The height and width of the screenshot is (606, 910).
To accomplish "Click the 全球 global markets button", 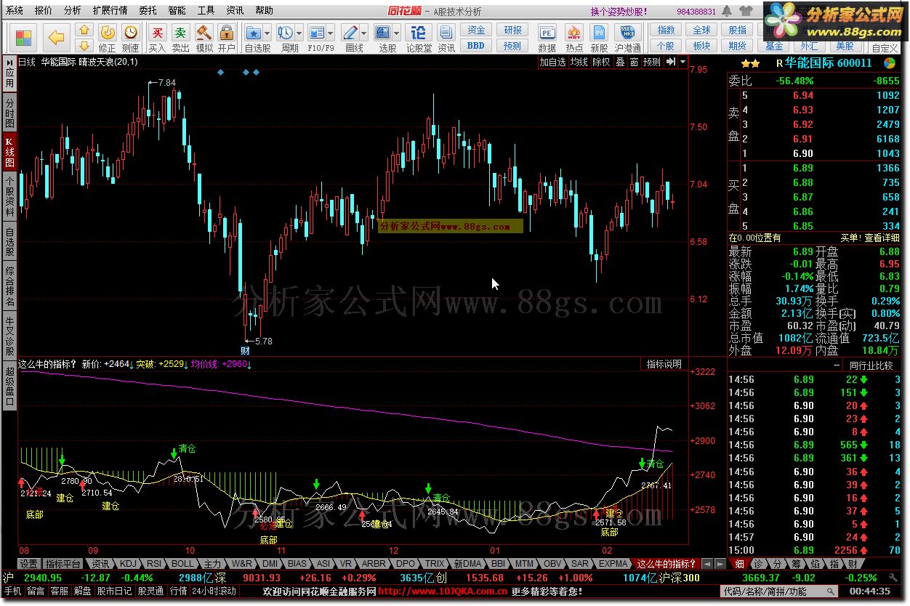I will point(702,31).
